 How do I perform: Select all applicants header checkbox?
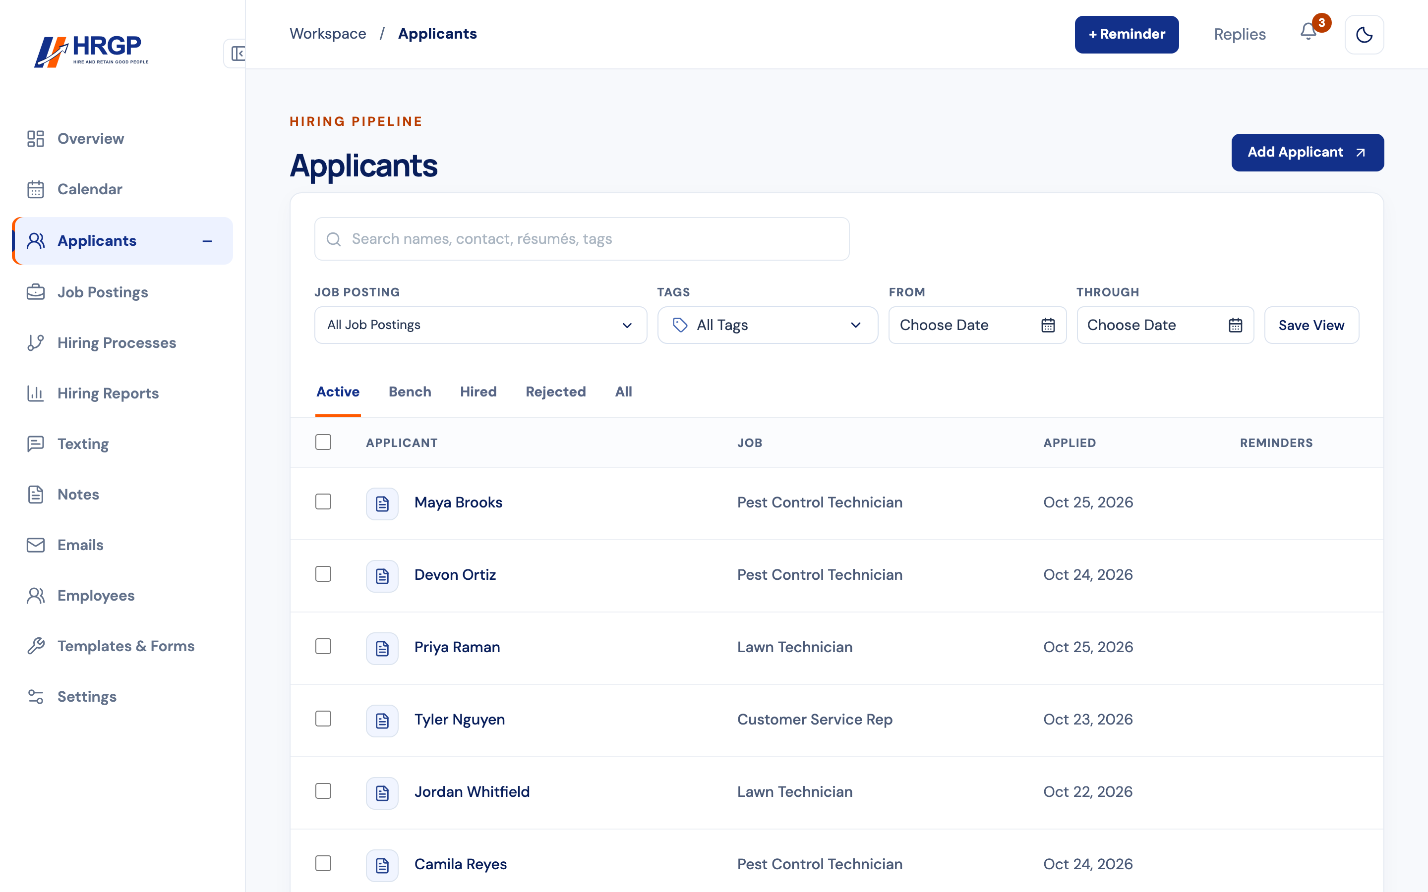pos(323,442)
